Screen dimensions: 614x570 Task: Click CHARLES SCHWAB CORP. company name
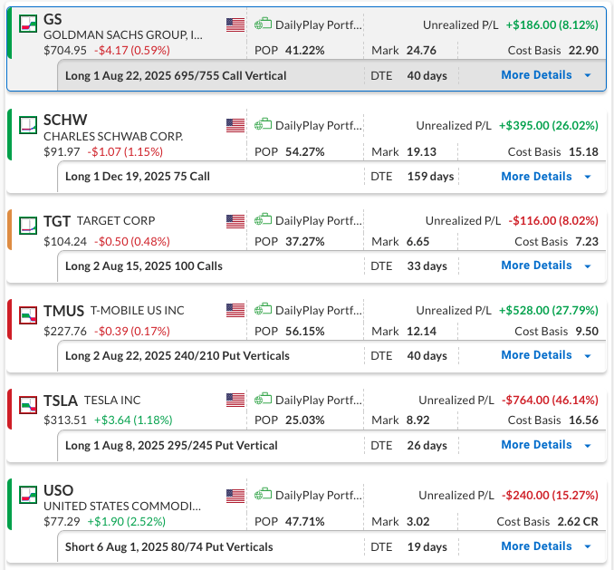pyautogui.click(x=113, y=136)
